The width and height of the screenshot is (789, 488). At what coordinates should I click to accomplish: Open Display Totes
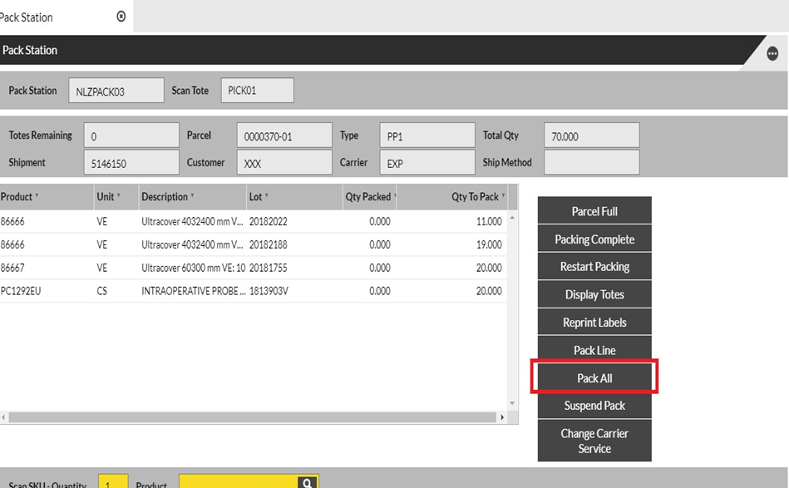pos(594,294)
